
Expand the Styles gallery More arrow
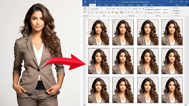tap(171, 13)
